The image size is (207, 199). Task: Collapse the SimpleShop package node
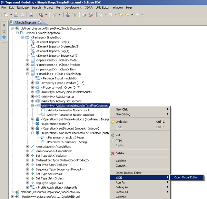(22, 37)
